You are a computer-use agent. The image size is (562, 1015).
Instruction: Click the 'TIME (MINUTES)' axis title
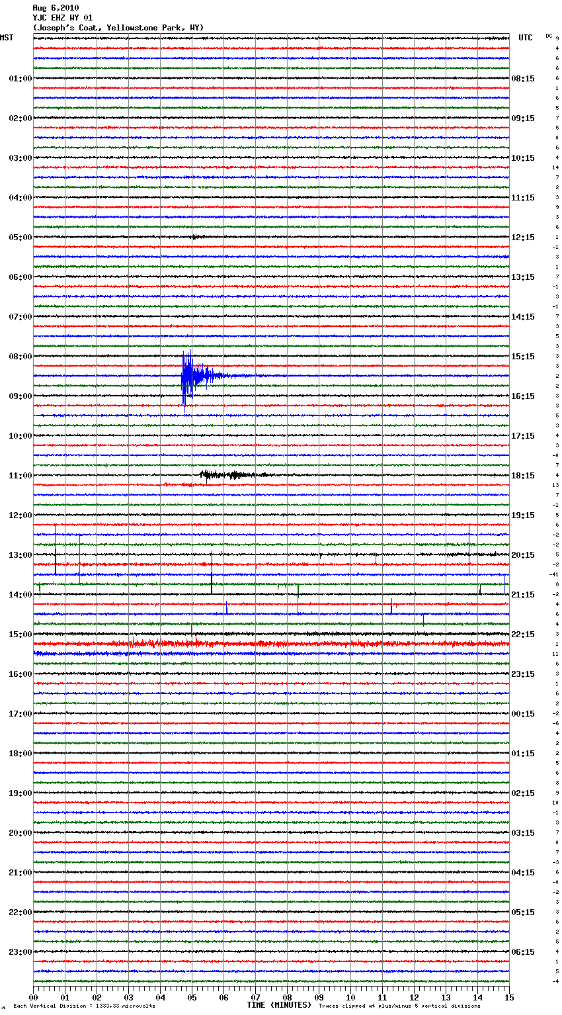279,1005
